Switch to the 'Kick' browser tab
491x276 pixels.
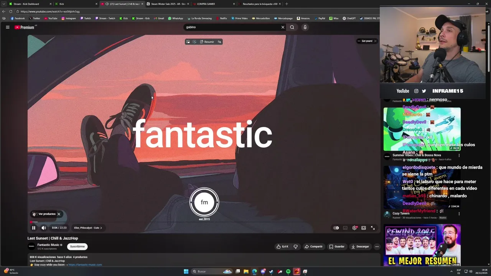click(x=76, y=4)
